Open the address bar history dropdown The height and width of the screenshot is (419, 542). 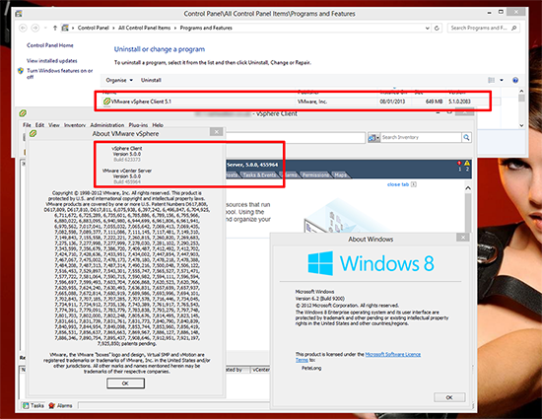point(428,28)
